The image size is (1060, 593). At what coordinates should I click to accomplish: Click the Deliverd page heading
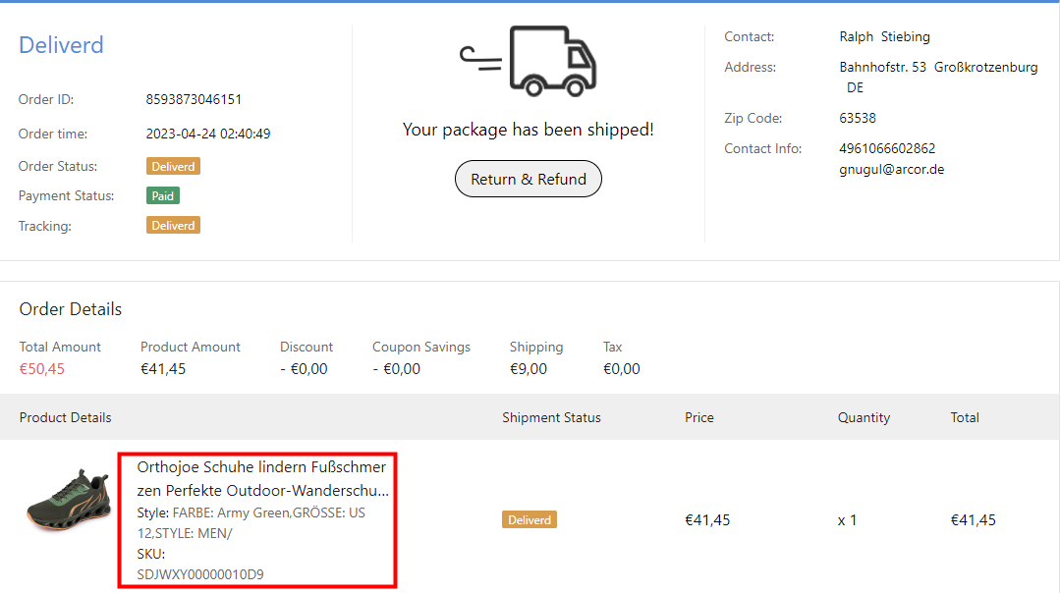(61, 45)
